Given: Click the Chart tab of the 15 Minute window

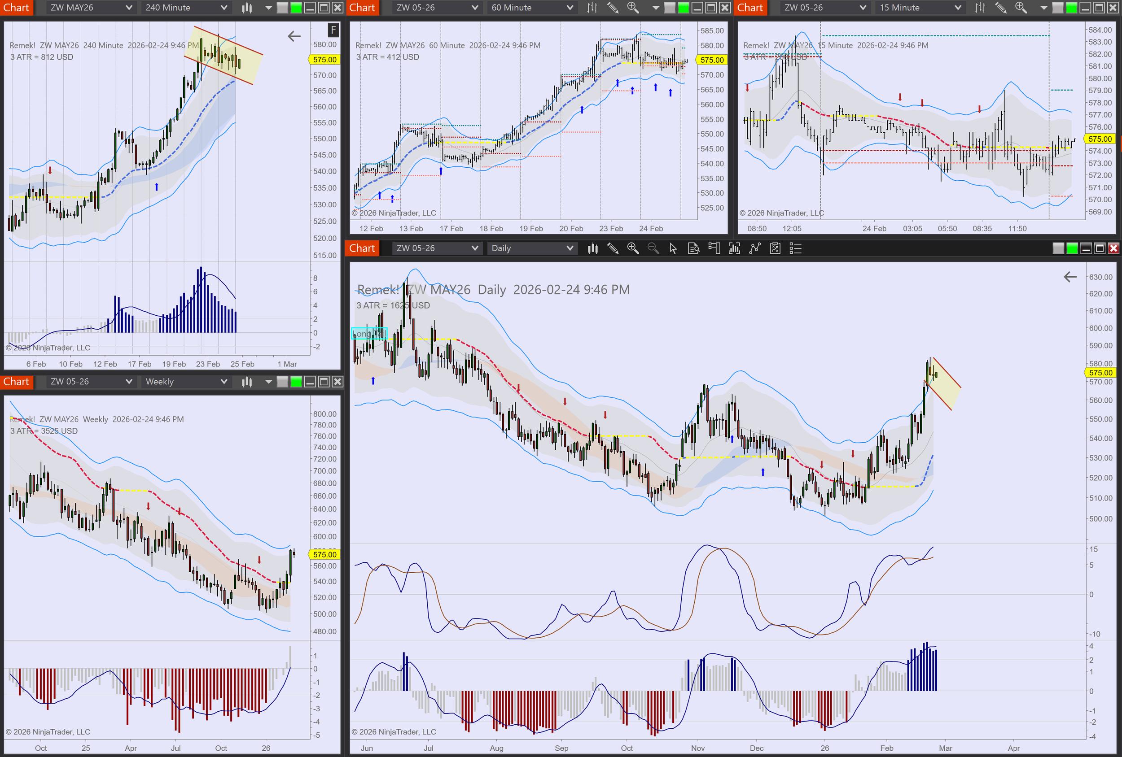Looking at the screenshot, I should tap(750, 8).
